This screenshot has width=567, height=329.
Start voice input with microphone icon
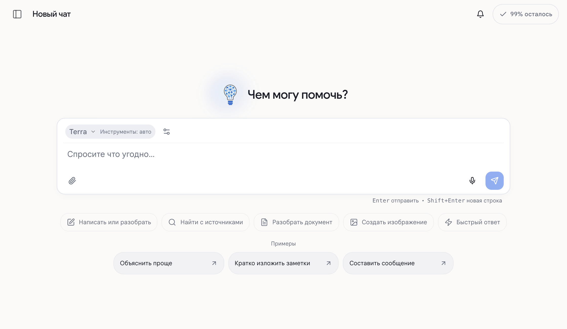pyautogui.click(x=472, y=181)
